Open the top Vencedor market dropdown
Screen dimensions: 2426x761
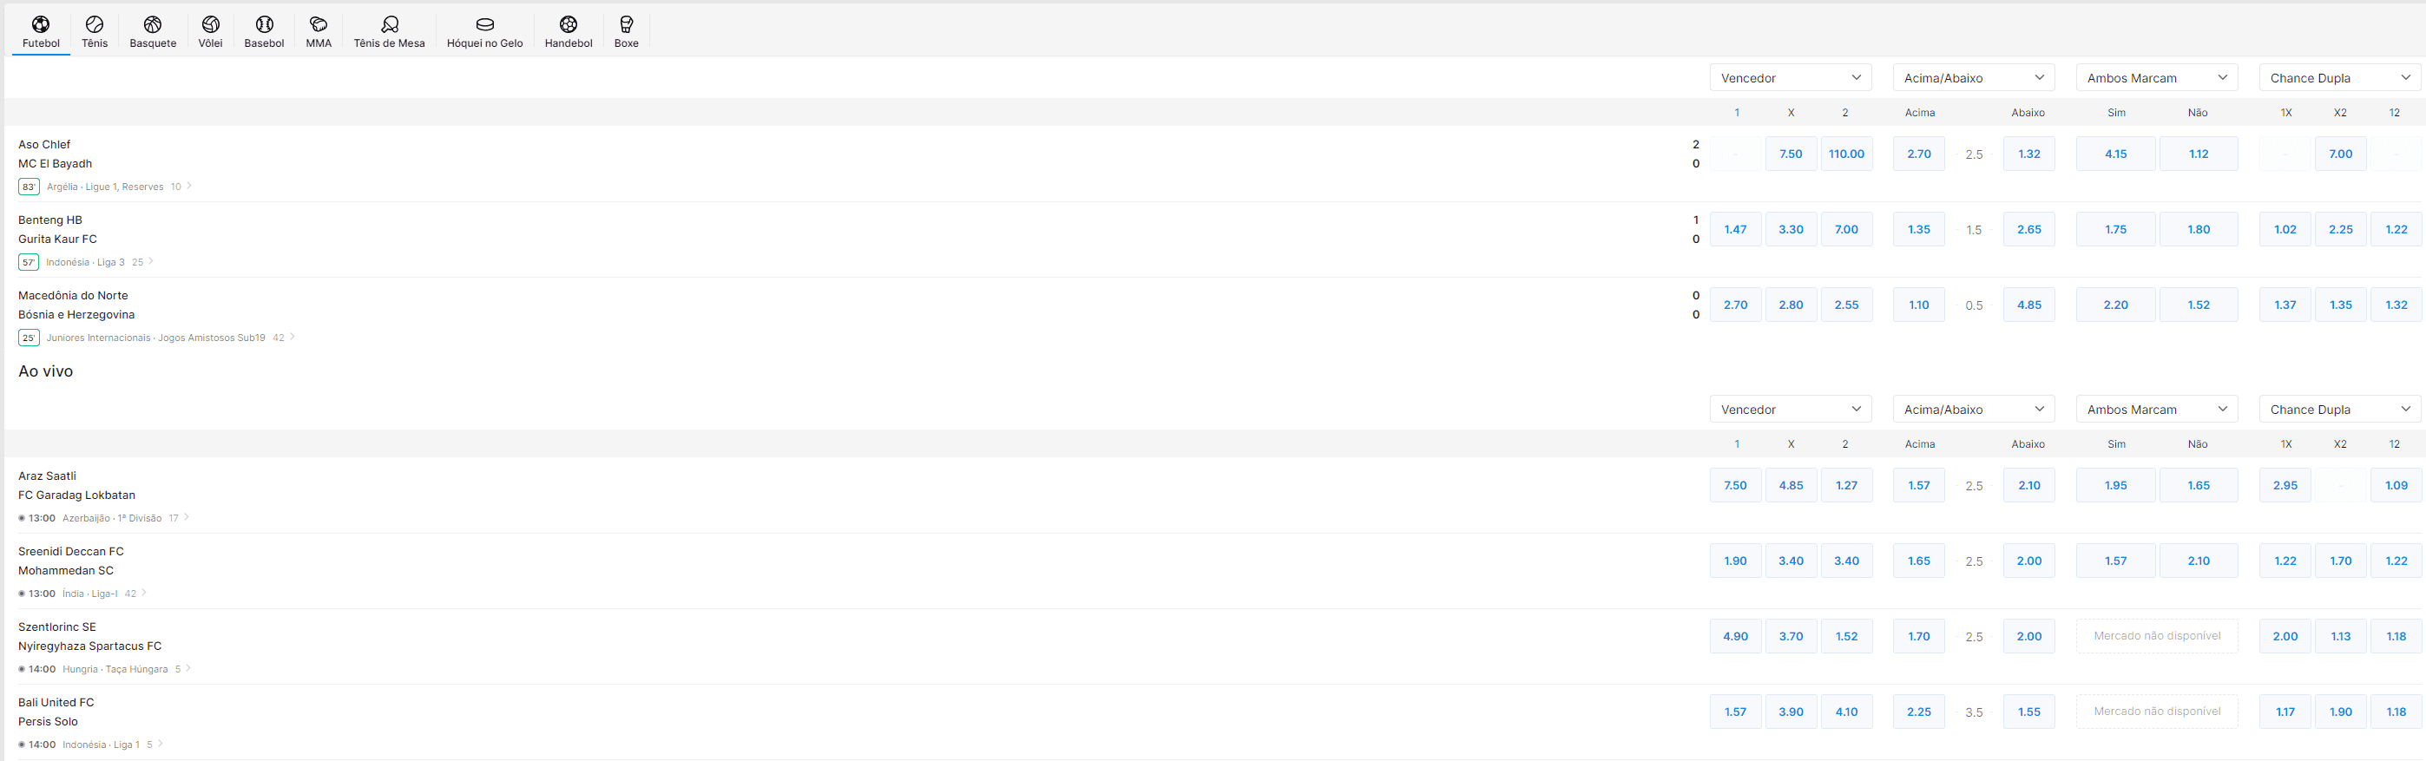pyautogui.click(x=1790, y=78)
